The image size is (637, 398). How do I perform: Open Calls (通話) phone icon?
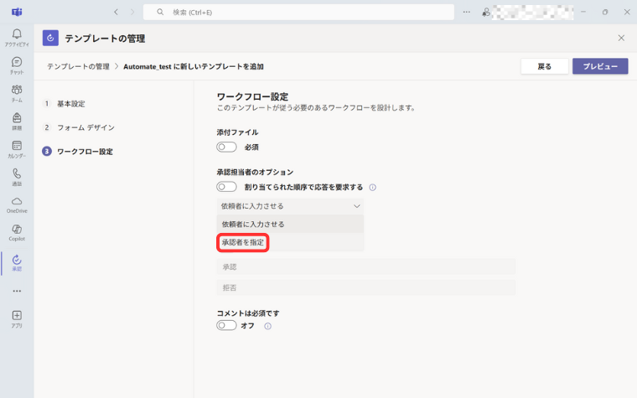click(17, 177)
